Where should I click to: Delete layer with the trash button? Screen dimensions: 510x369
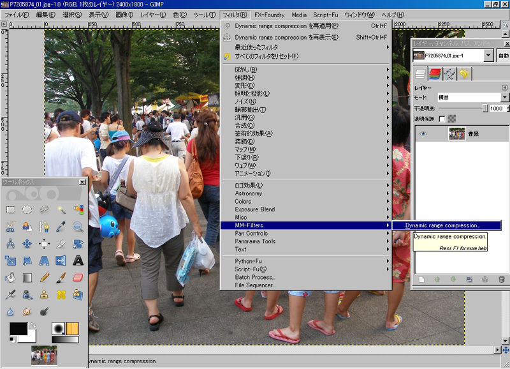(x=502, y=280)
